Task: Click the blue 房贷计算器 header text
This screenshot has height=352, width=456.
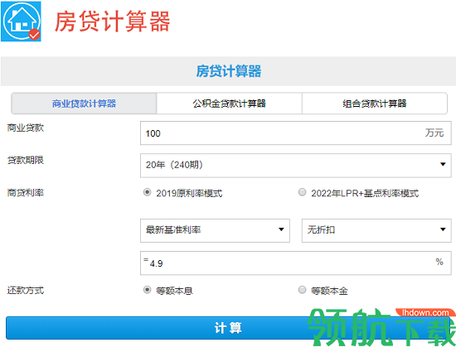Action: click(229, 71)
